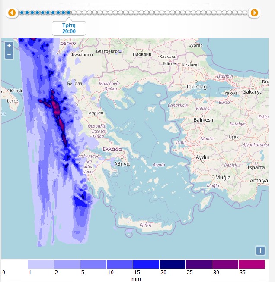
Task: Select the last empty dot on the timeline
Action: coord(246,13)
